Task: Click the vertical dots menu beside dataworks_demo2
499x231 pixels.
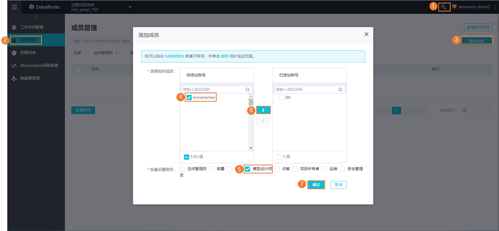Action: [x=495, y=7]
